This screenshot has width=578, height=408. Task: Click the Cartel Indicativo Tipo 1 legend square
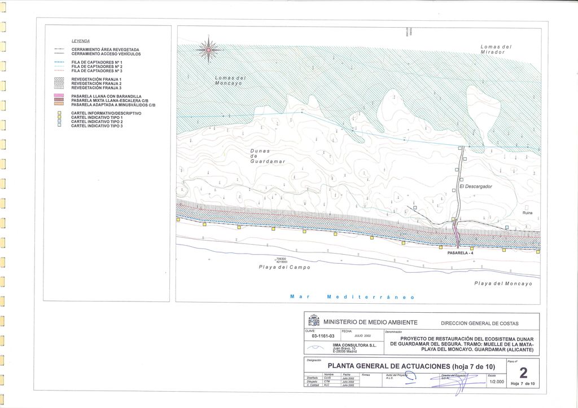pos(59,117)
